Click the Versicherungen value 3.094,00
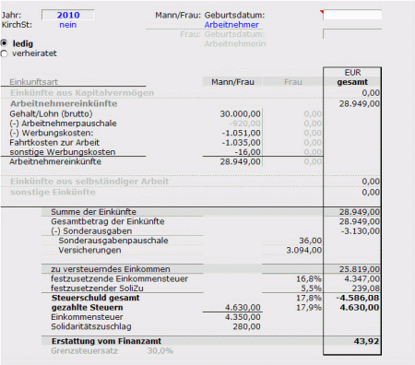The image size is (415, 365). pos(304,250)
